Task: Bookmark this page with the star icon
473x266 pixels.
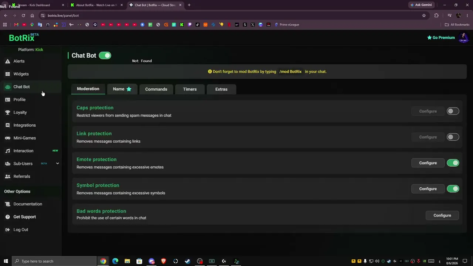Action: [424, 16]
